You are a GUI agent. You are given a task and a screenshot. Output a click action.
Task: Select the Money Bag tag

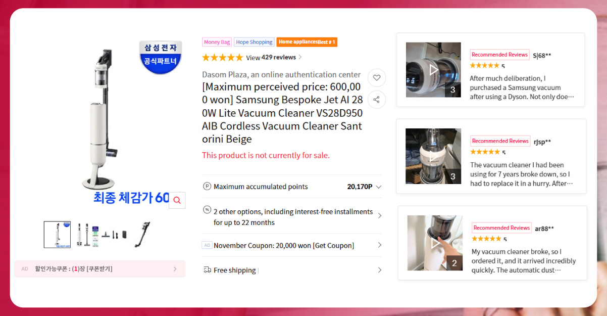coord(217,42)
